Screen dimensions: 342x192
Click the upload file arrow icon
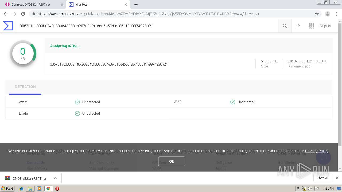(298, 26)
